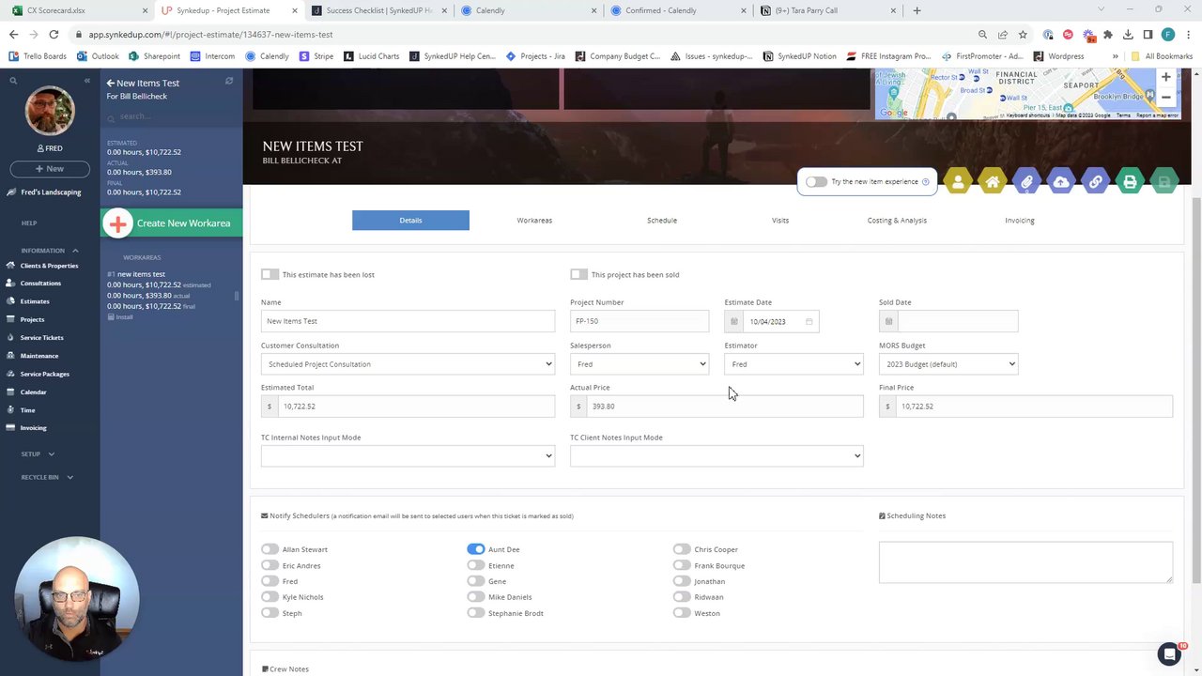Print the estimate using the green printer icon

(1130, 182)
